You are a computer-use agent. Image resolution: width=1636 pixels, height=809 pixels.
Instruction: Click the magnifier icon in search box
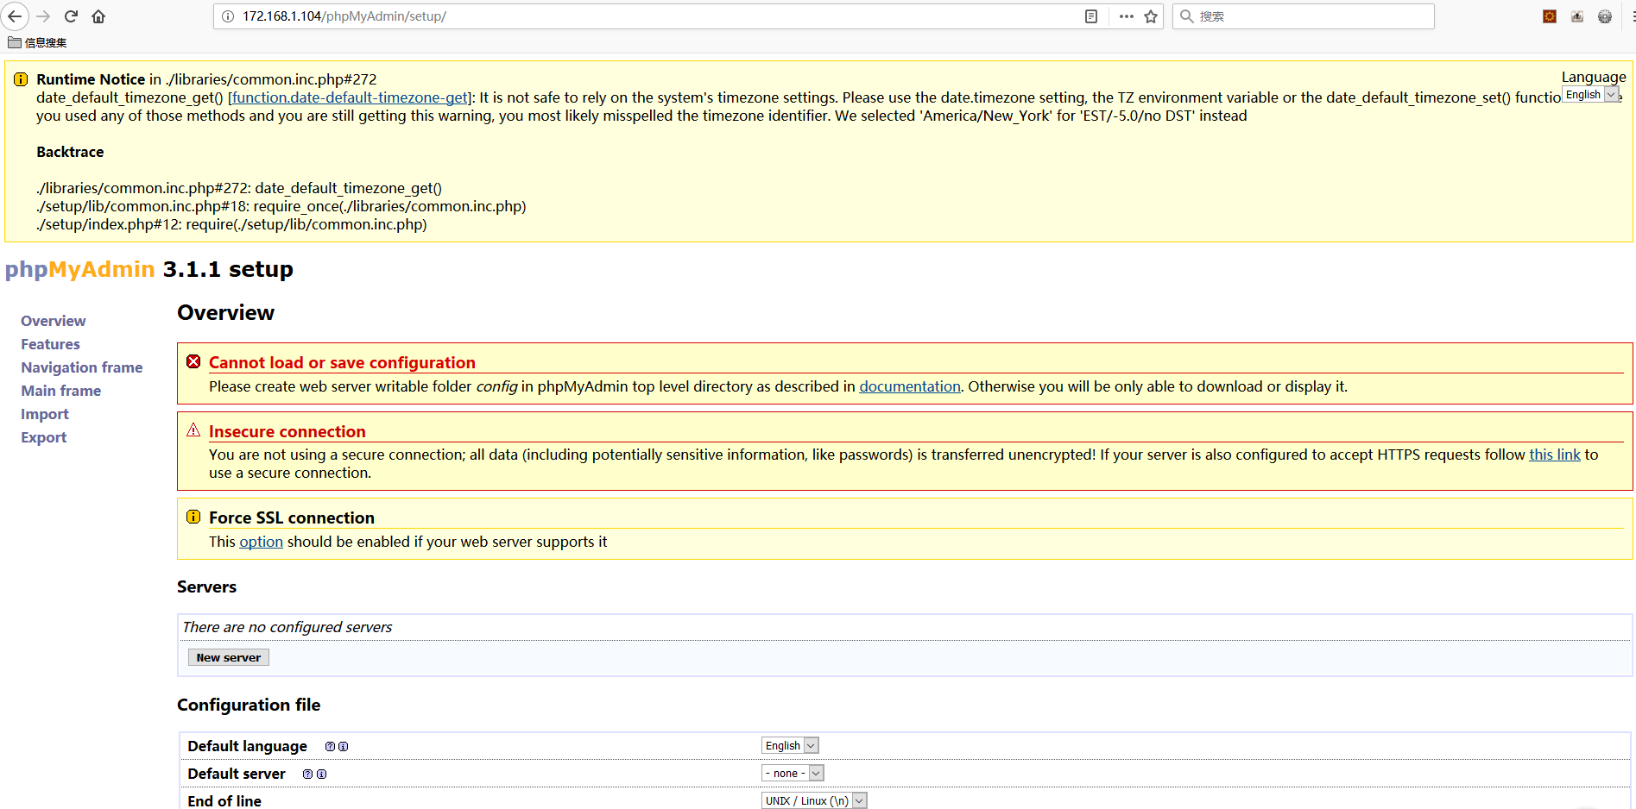(1187, 16)
